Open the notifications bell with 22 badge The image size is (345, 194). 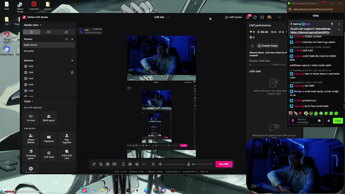(248, 17)
